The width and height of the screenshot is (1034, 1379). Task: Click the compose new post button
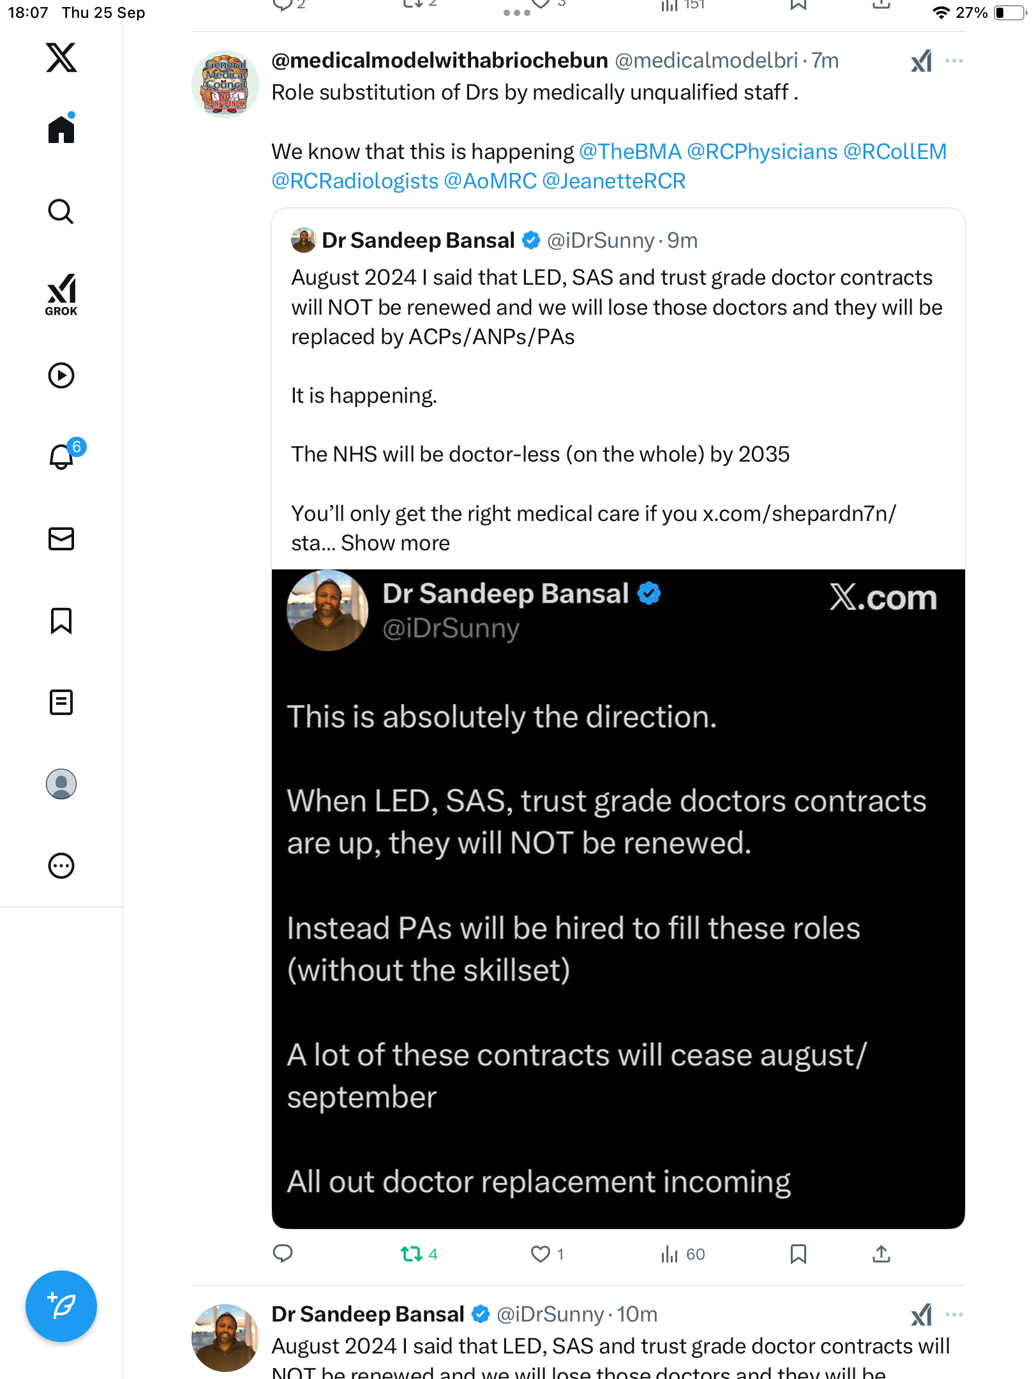pos(61,1306)
